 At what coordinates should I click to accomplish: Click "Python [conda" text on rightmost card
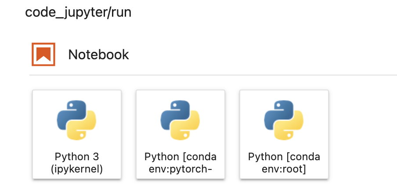coord(284,157)
